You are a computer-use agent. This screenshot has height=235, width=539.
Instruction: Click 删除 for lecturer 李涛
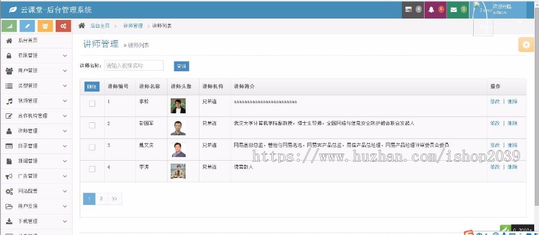(x=513, y=167)
